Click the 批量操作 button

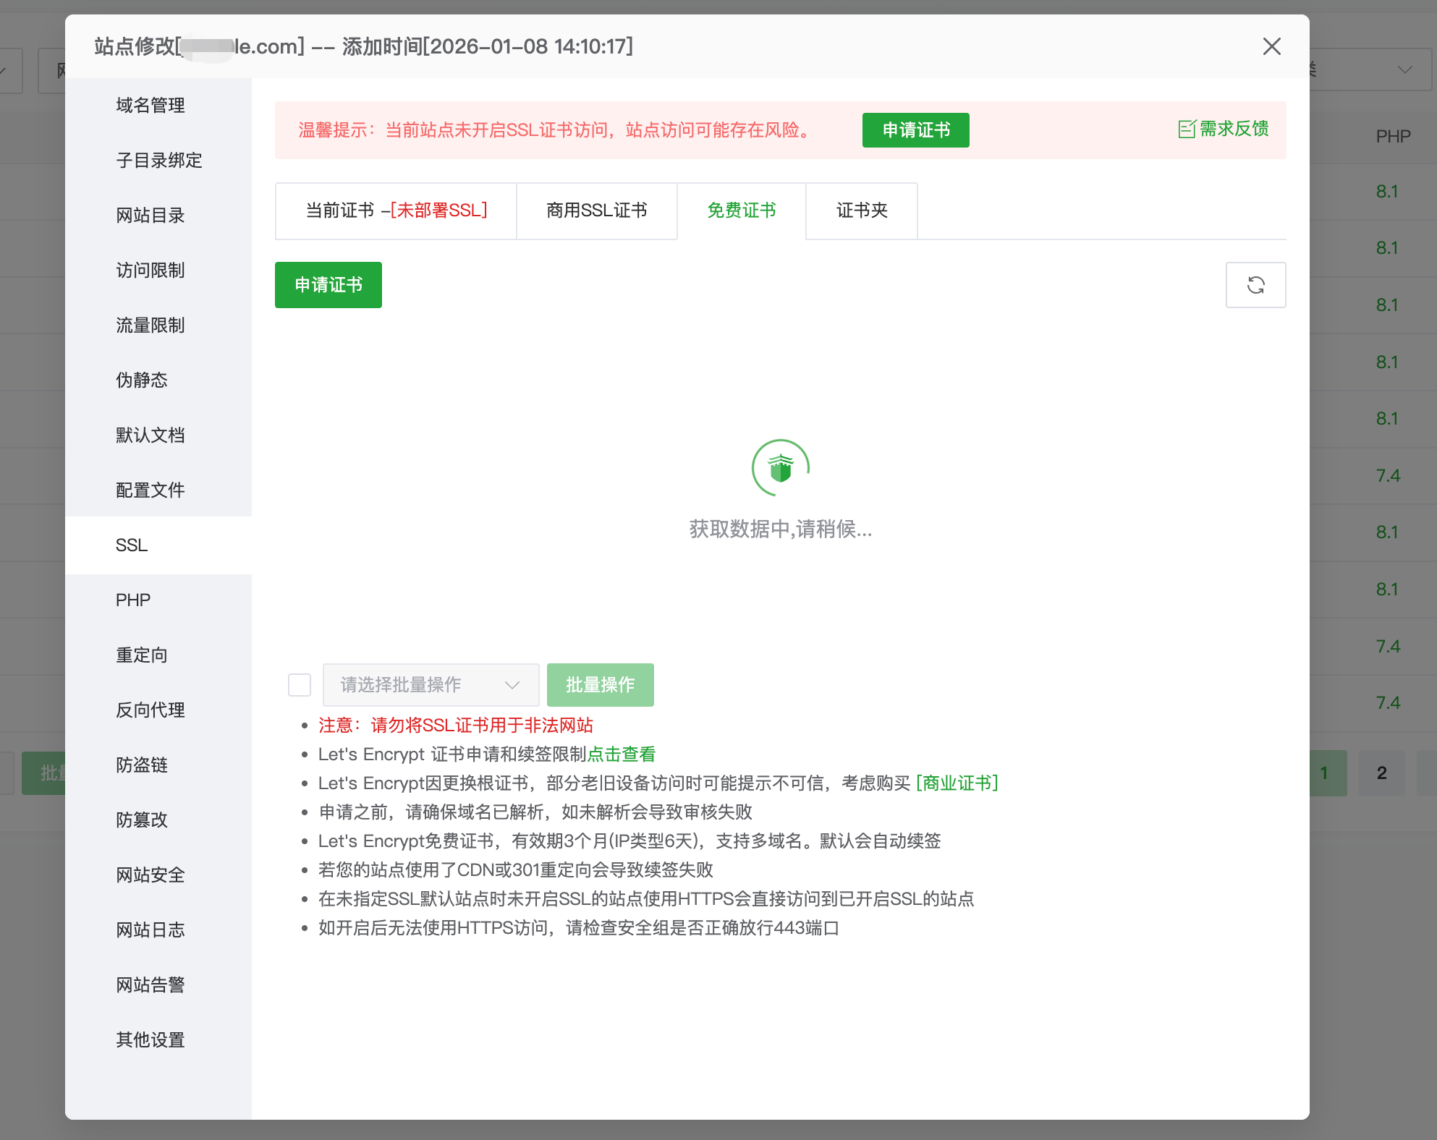(x=601, y=685)
